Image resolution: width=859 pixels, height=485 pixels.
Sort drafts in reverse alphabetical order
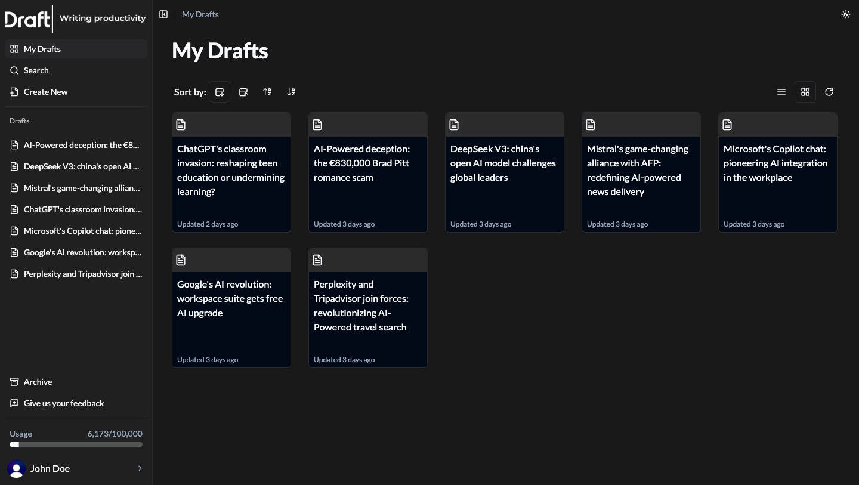point(291,92)
